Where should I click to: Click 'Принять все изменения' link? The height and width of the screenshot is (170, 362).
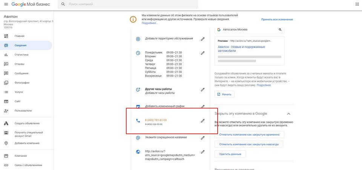[277, 20]
